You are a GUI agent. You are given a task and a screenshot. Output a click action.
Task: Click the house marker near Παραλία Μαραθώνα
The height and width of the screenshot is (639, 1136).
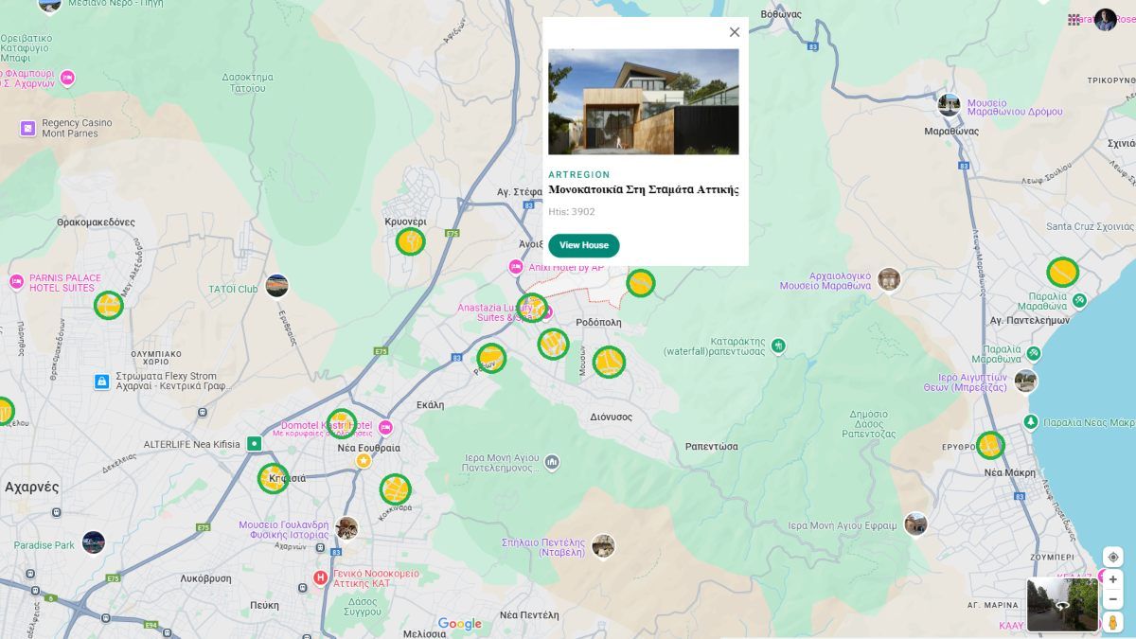pyautogui.click(x=1062, y=273)
